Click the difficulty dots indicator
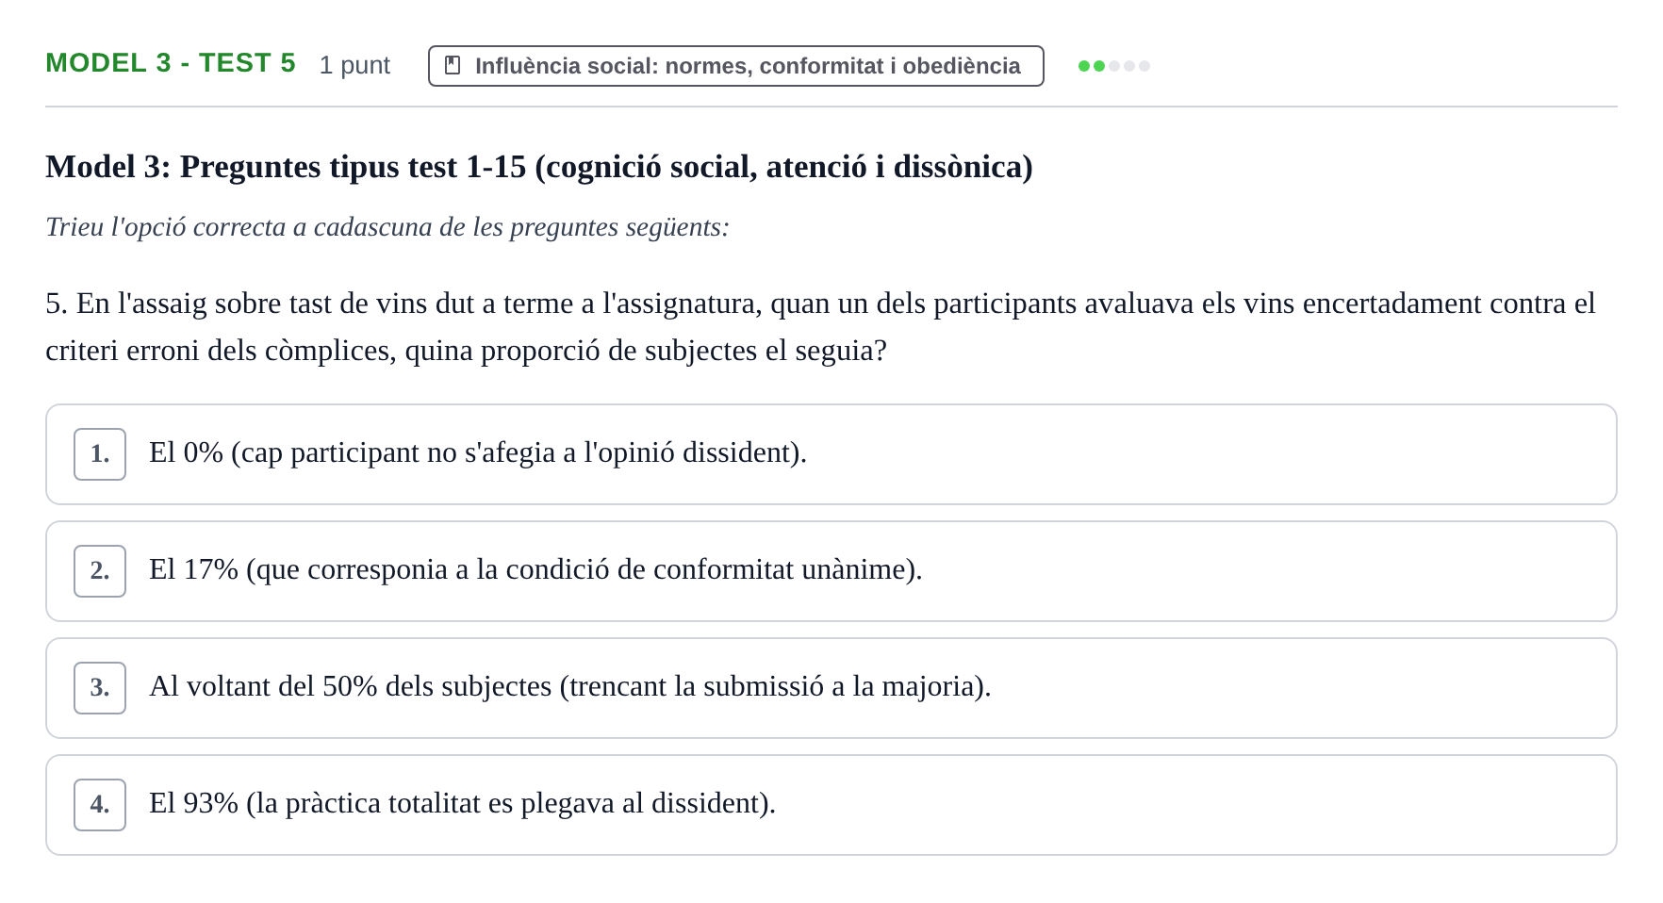 [1114, 66]
